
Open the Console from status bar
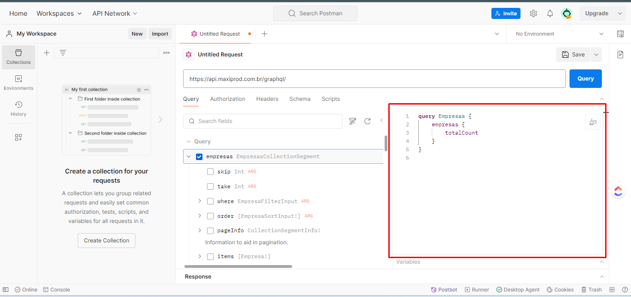[x=56, y=290]
